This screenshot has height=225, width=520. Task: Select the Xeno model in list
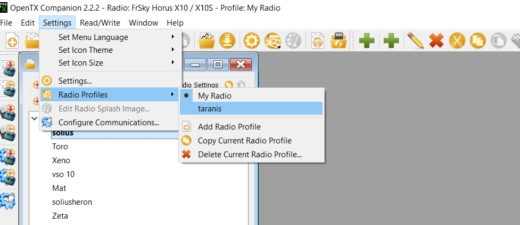(x=61, y=160)
